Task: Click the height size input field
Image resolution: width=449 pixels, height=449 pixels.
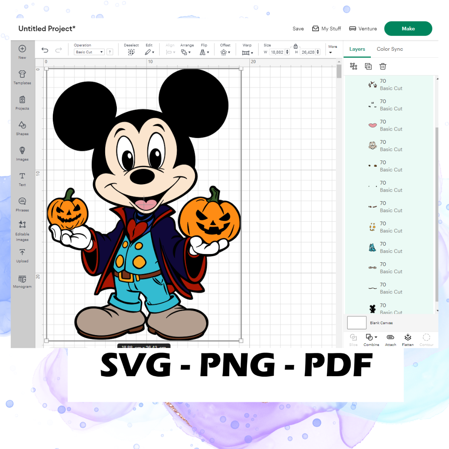Action: (308, 52)
